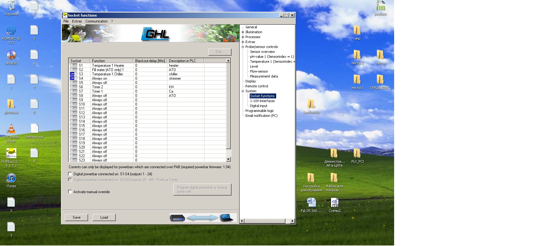Screen dimensions: 537x246
Task: Open the UltraISO desktop shortcut
Action: point(11,56)
